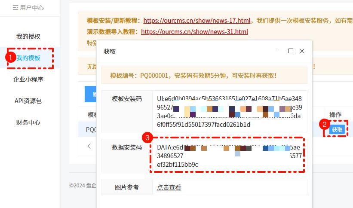Image resolution: width=353 pixels, height=208 pixels.
Task: Close the 获取 dialog
Action: coord(302,51)
